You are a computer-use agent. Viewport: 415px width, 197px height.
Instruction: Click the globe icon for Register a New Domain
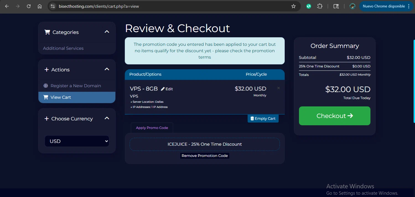[46, 86]
